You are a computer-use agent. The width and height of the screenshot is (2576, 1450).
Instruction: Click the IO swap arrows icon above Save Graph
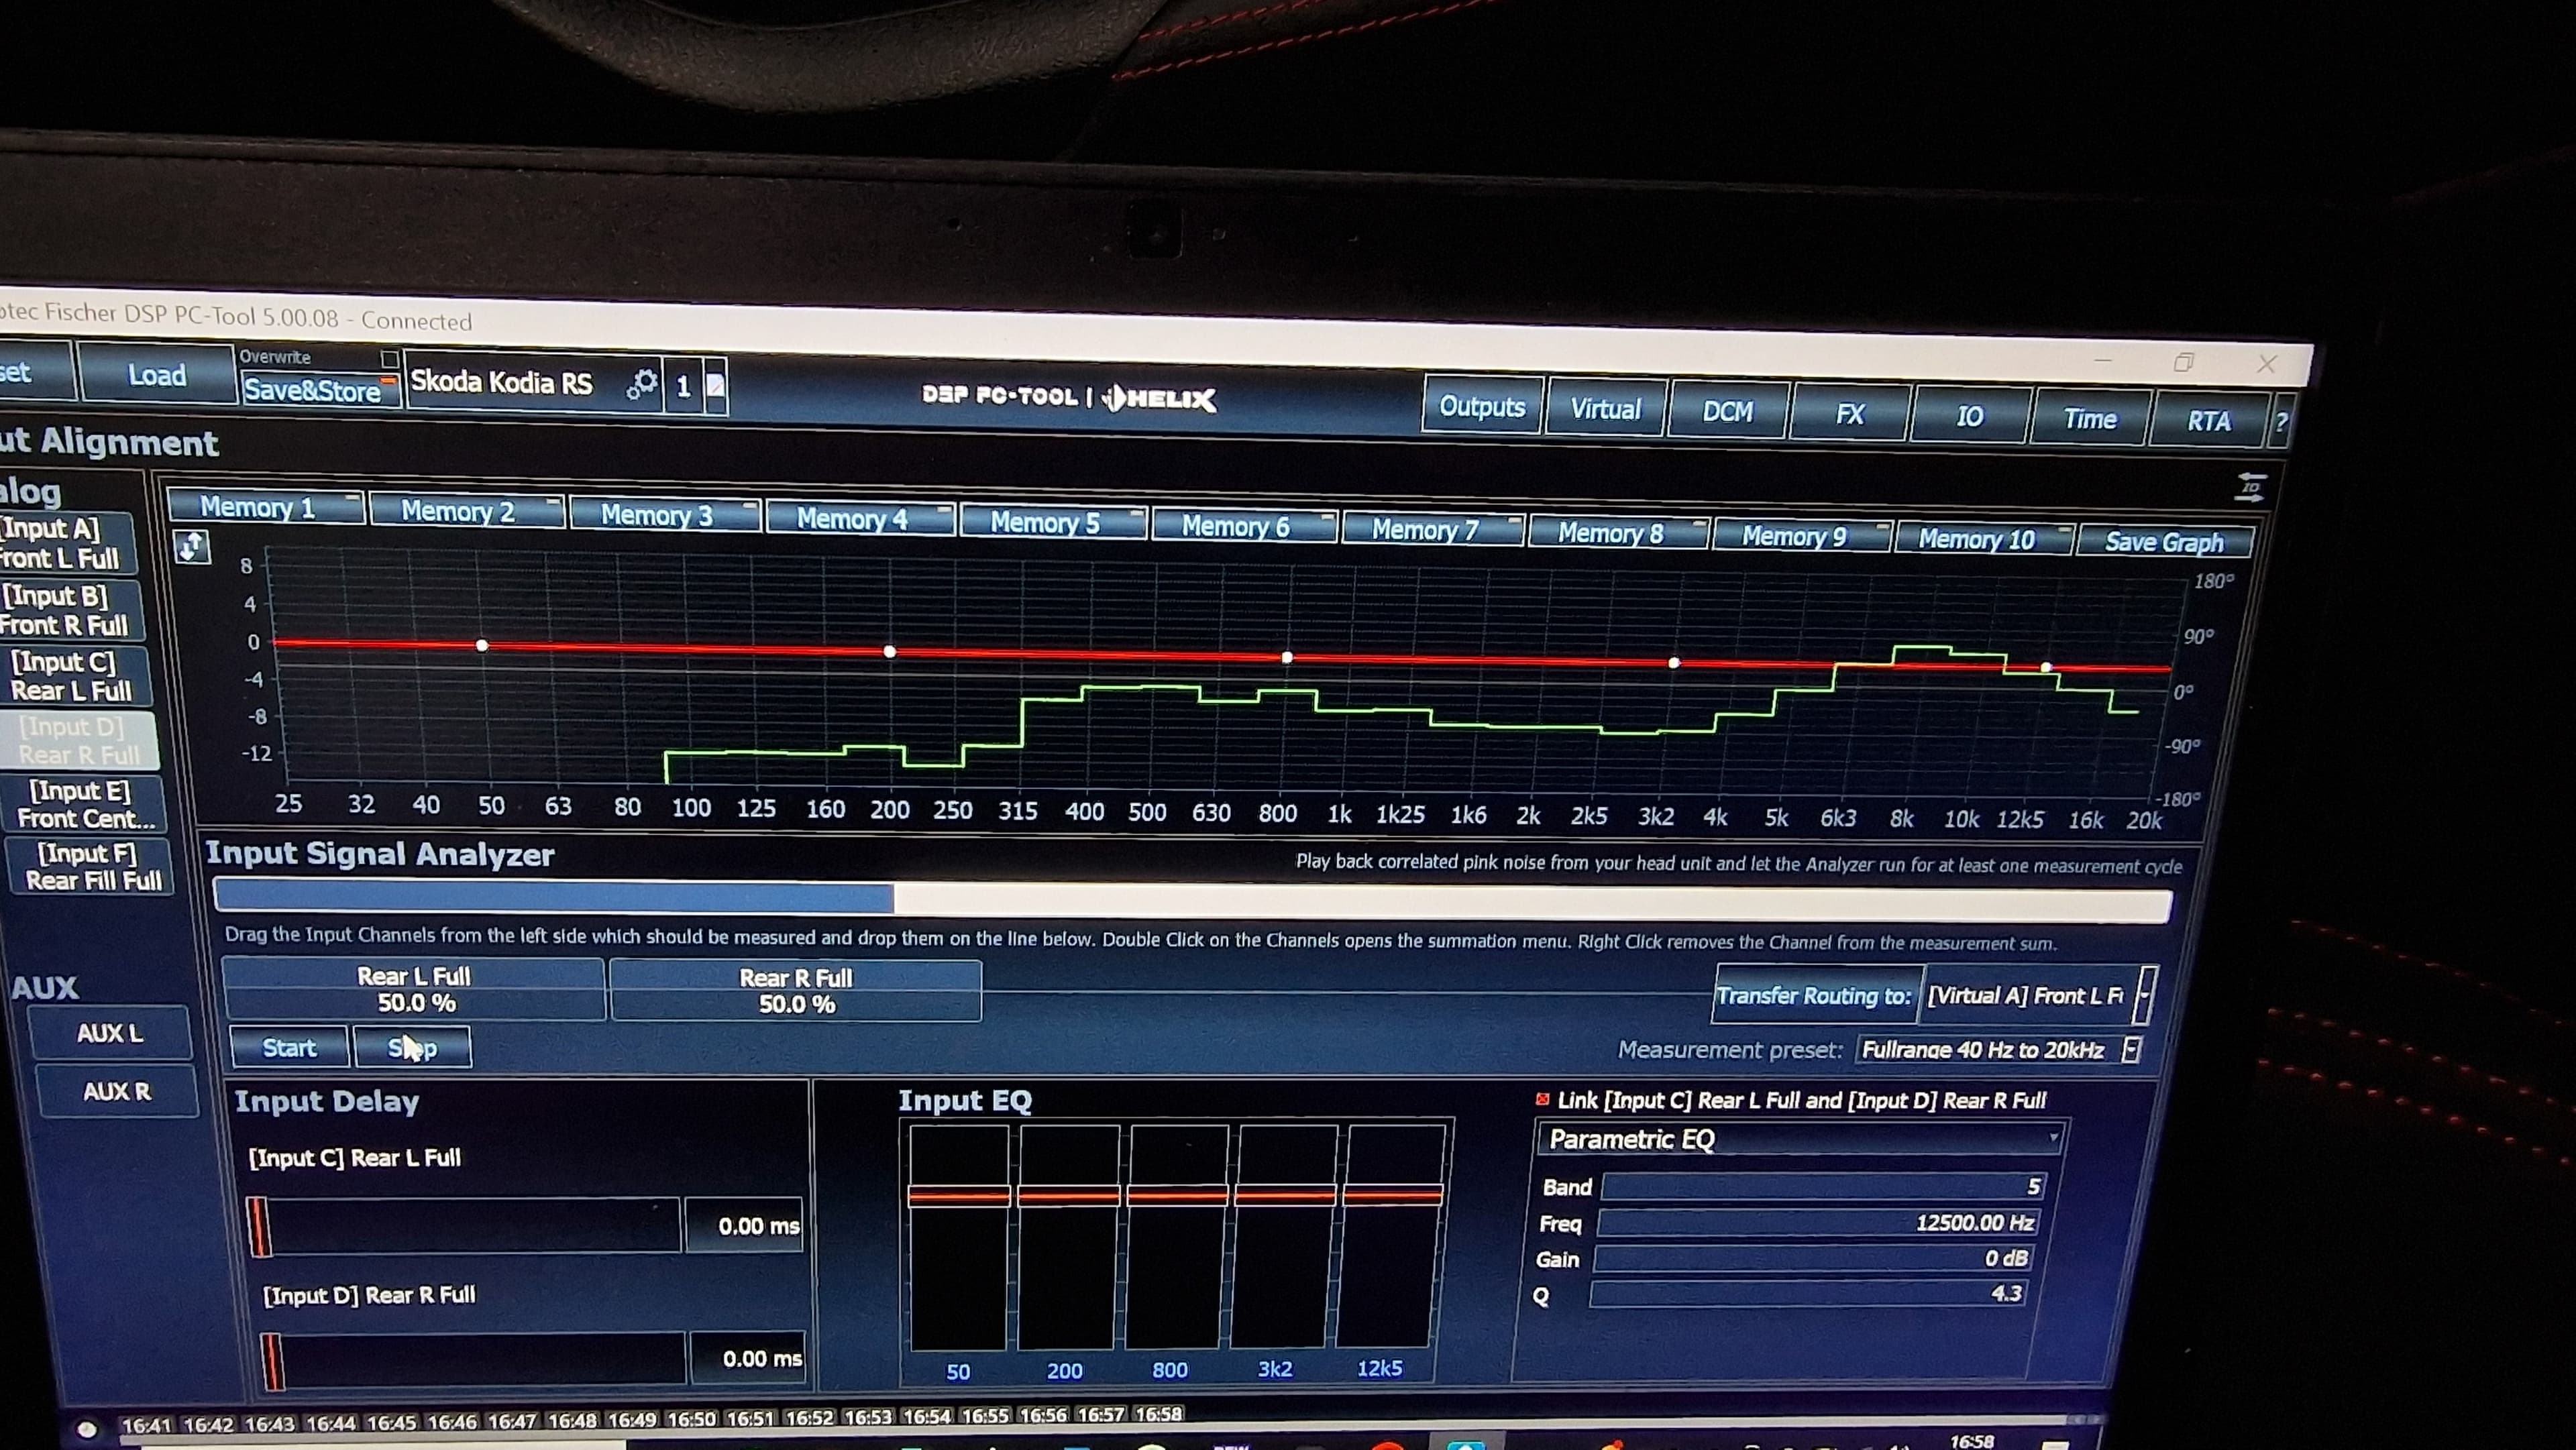[x=2250, y=487]
